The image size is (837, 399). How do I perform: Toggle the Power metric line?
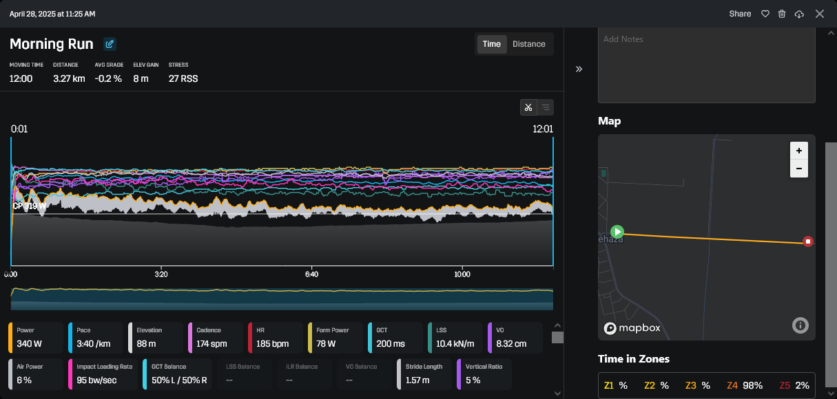[36, 338]
